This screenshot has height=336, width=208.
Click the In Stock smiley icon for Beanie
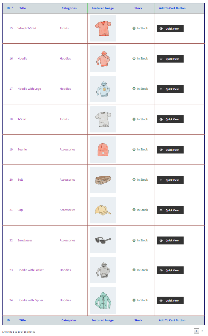click(x=134, y=149)
